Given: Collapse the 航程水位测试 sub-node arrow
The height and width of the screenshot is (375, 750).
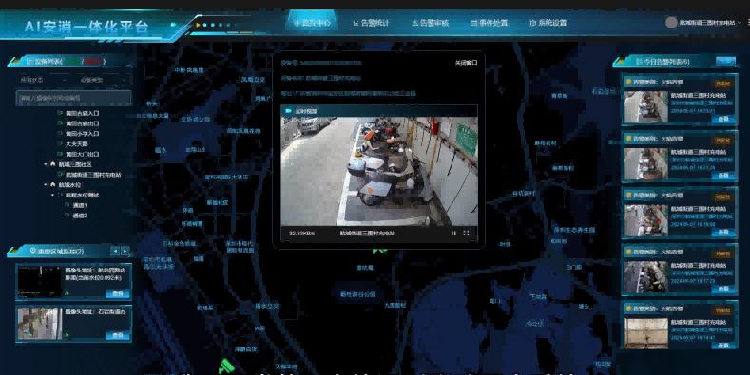Looking at the screenshot, I should tap(52, 195).
